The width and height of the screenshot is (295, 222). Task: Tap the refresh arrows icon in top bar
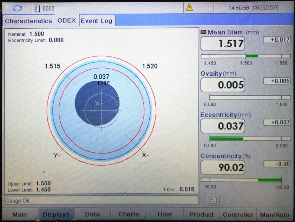click(17, 8)
